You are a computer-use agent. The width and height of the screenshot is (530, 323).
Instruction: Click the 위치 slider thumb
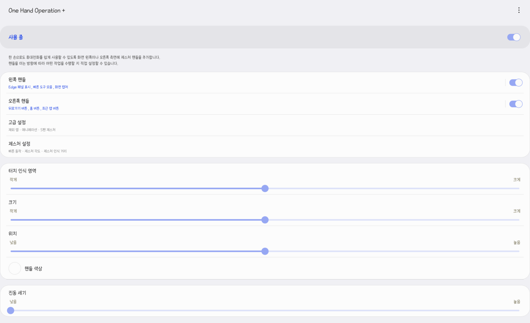click(265, 251)
